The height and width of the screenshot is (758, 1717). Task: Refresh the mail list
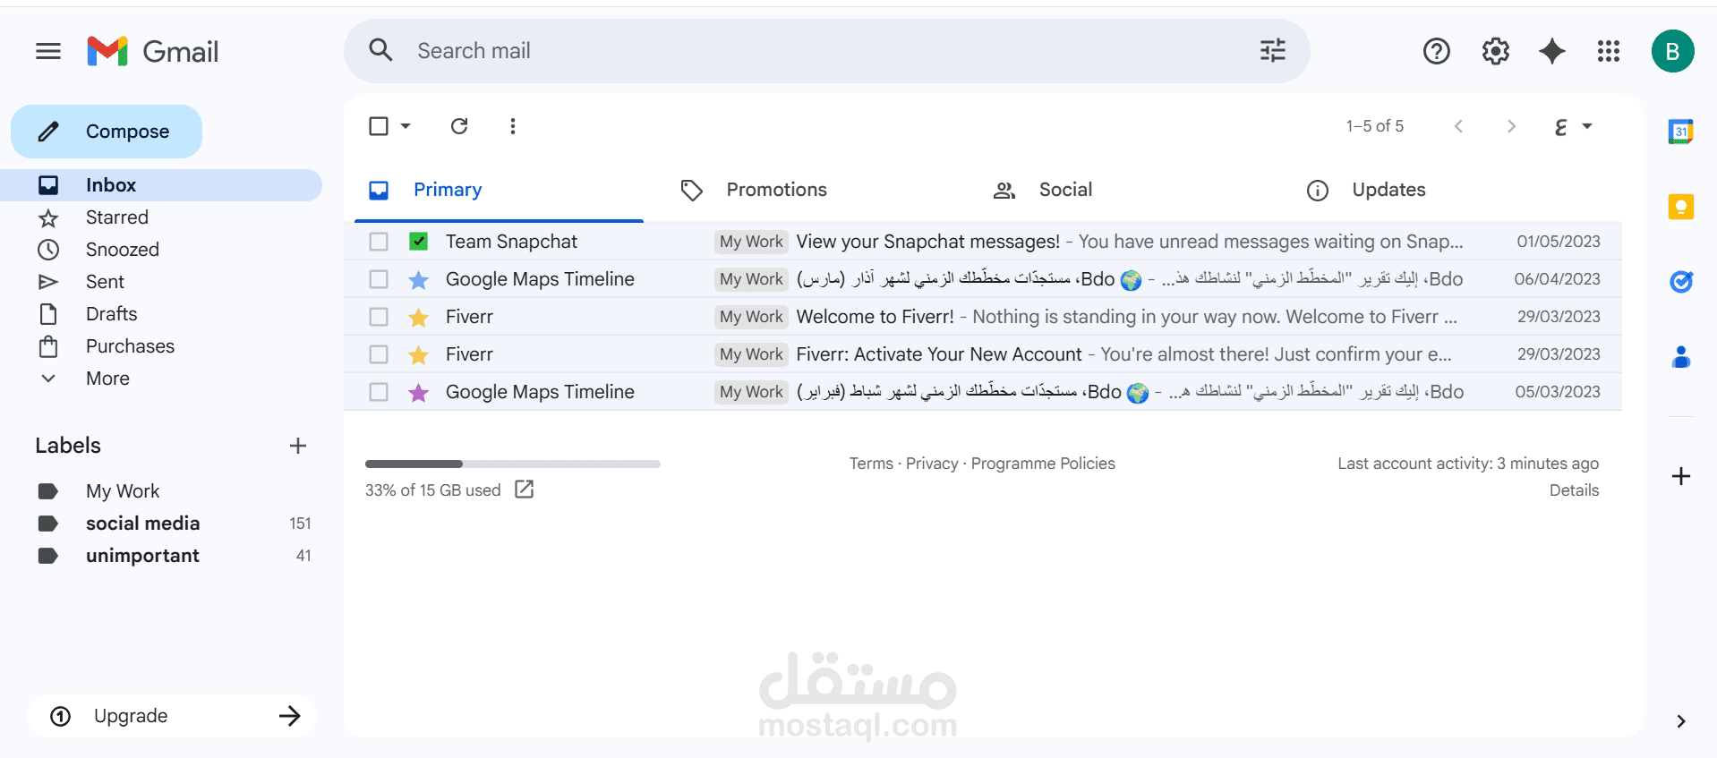(x=459, y=126)
